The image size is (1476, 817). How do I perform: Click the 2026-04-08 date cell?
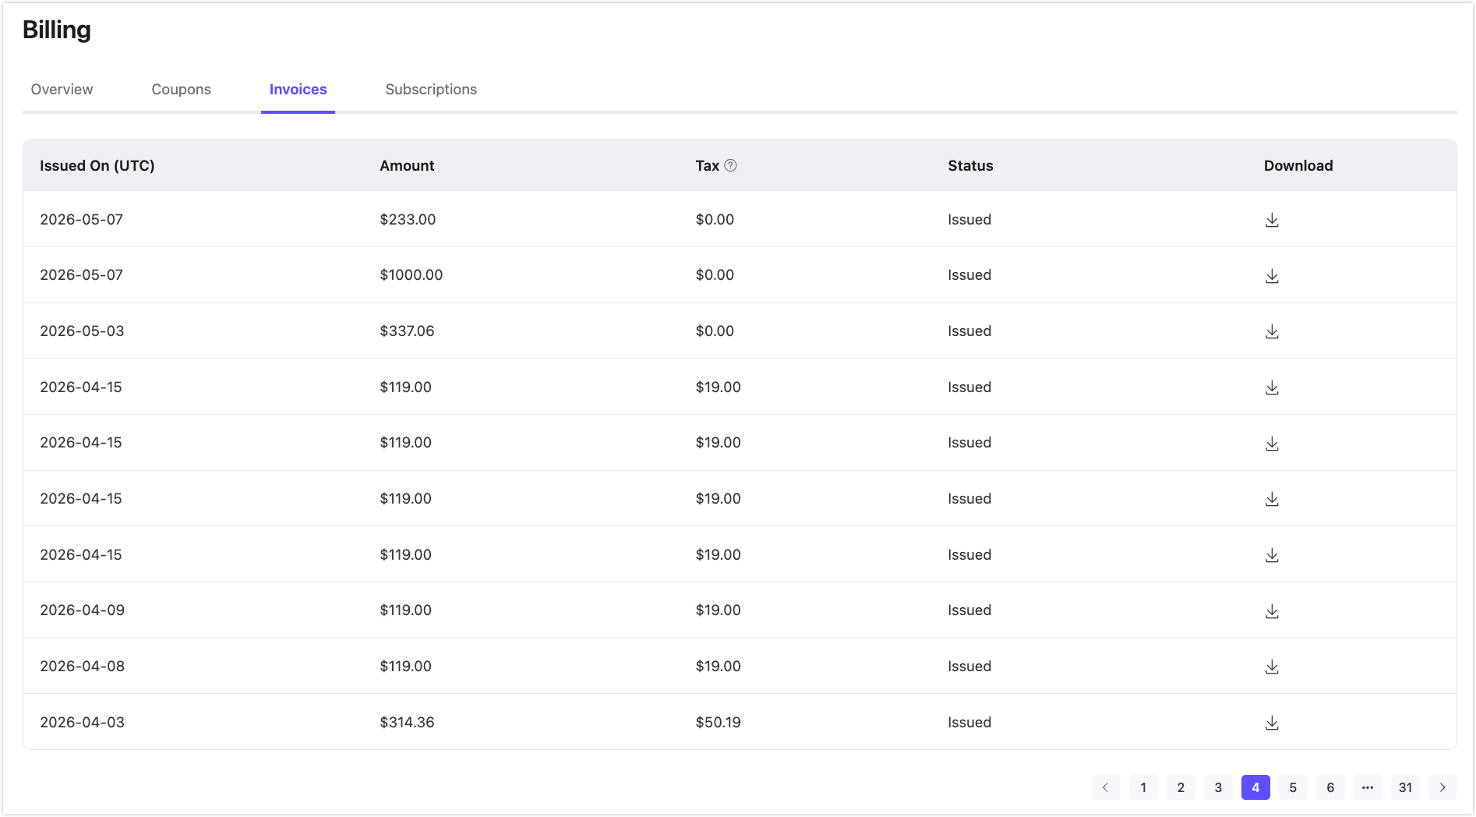coord(82,667)
